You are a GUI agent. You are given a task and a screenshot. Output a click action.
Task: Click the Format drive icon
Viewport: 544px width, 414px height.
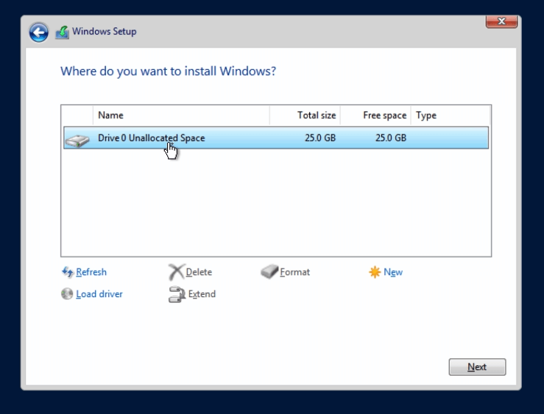pyautogui.click(x=269, y=272)
